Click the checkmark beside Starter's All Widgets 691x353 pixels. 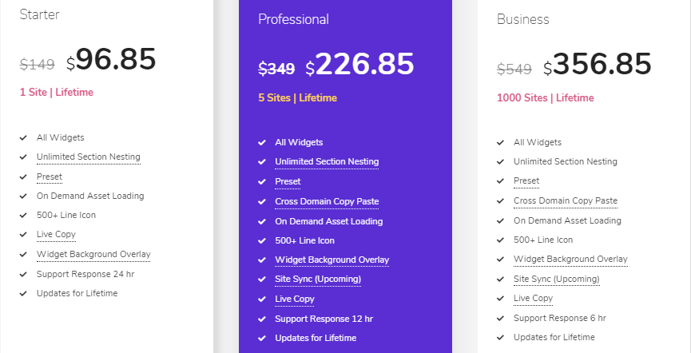(x=23, y=137)
